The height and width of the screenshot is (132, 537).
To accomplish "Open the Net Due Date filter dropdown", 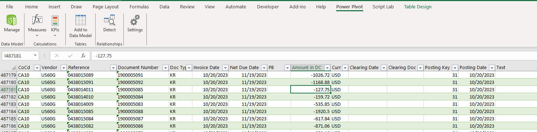I will pyautogui.click(x=264, y=68).
